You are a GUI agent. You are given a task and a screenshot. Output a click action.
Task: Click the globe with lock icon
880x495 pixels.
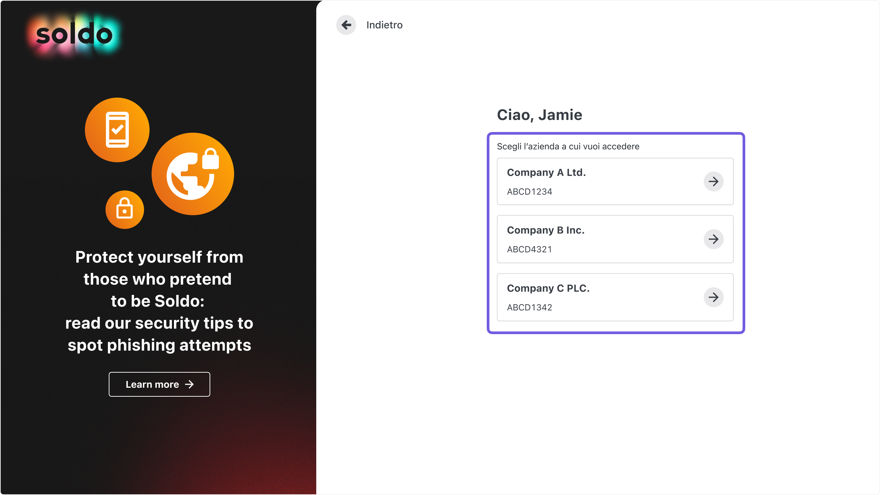click(193, 174)
